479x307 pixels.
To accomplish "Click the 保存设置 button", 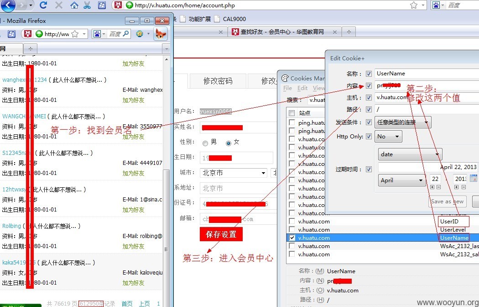I will [221, 234].
